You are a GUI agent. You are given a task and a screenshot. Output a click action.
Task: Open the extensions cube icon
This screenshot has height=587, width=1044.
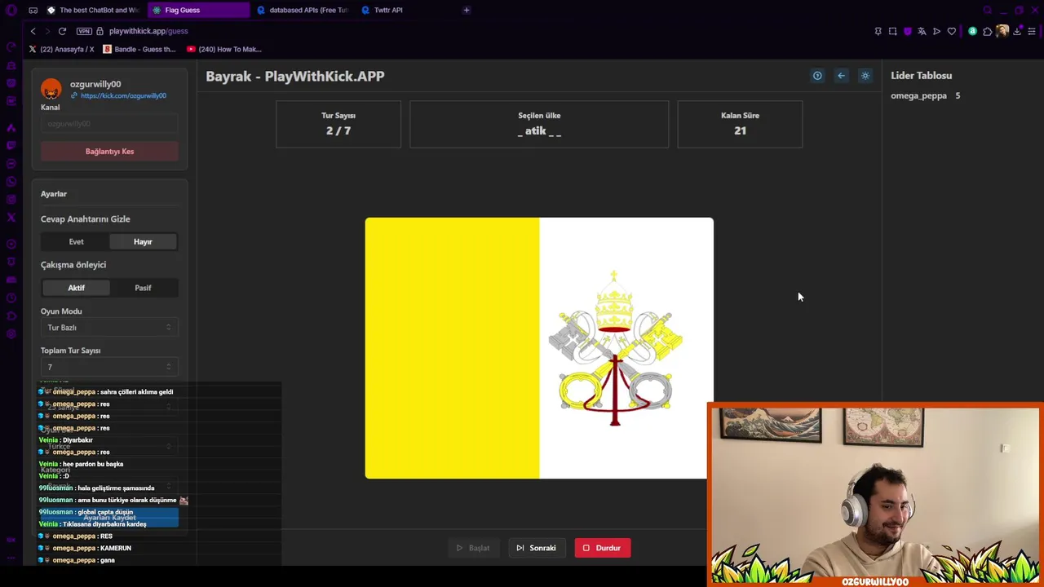987,31
